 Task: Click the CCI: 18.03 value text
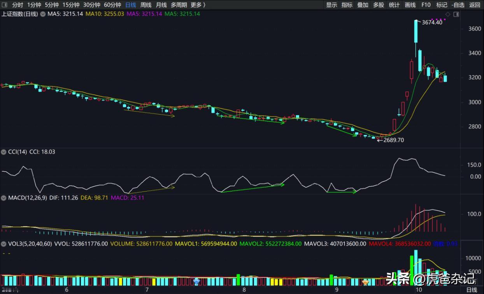pos(42,152)
